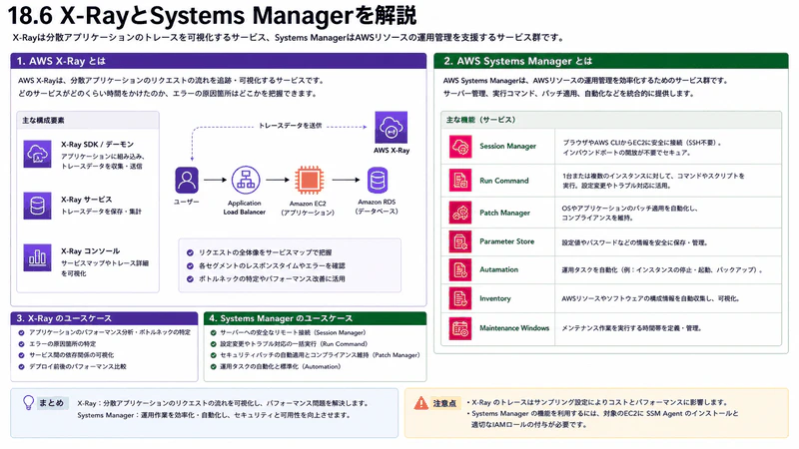Click the Patch Manager label in the table
This screenshot has width=799, height=449.
(505, 213)
